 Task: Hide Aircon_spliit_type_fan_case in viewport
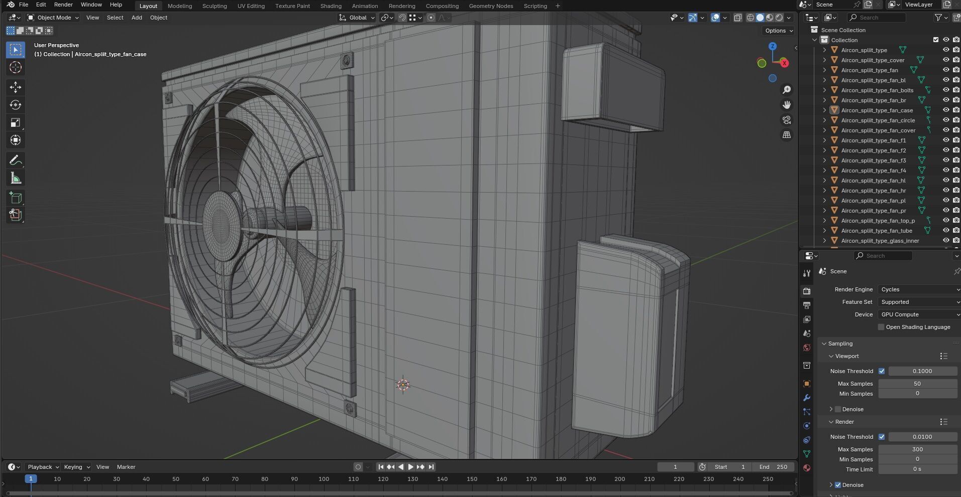(x=946, y=110)
